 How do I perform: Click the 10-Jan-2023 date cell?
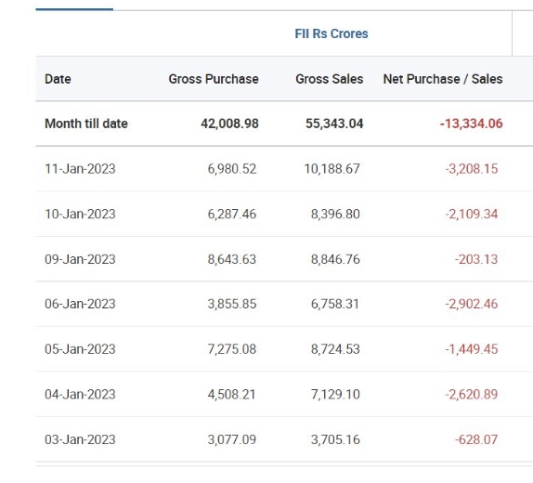(x=80, y=214)
